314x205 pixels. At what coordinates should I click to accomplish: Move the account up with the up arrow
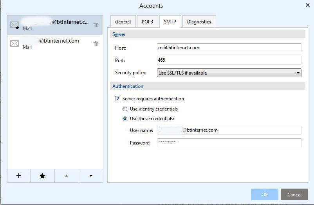67,176
